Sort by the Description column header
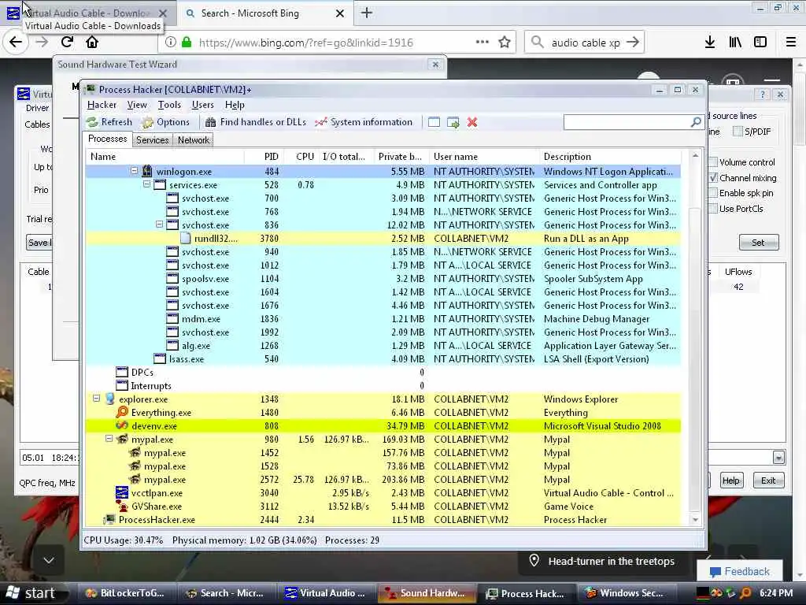The height and width of the screenshot is (605, 806). coord(610,157)
